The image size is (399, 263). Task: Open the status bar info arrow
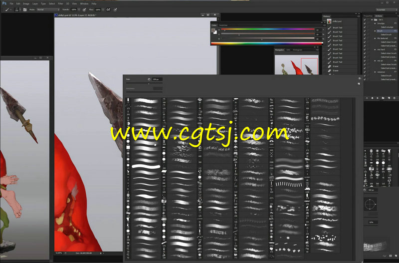101,253
